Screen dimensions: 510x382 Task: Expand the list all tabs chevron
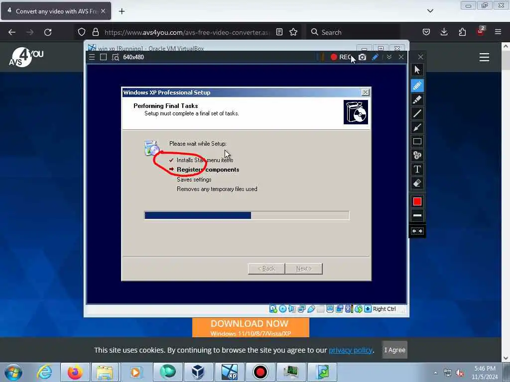430,11
